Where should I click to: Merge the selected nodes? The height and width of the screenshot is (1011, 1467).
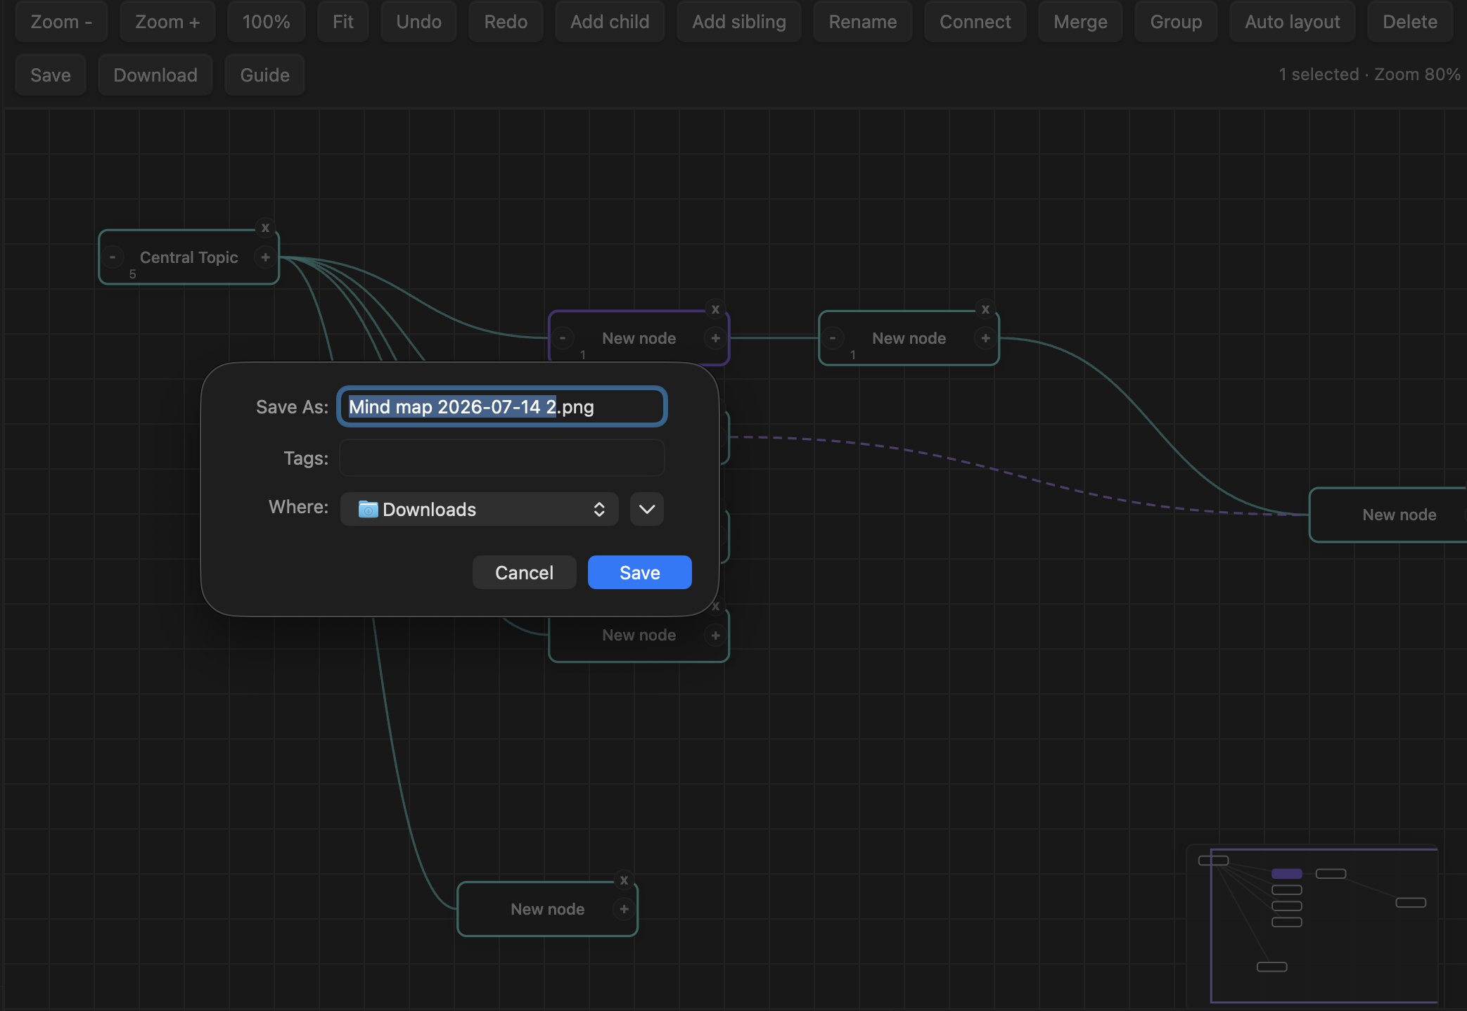coord(1081,22)
